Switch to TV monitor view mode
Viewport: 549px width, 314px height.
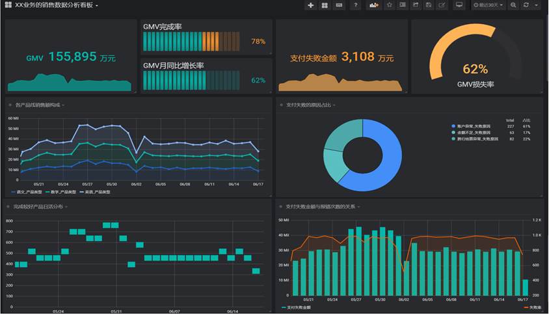pos(459,5)
